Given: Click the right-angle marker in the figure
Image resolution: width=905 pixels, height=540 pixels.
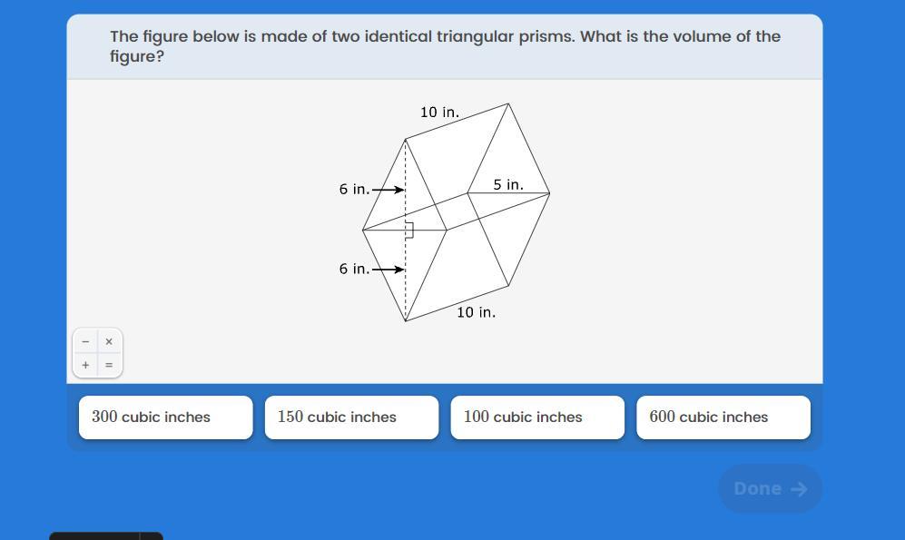Looking at the screenshot, I should coord(409,230).
